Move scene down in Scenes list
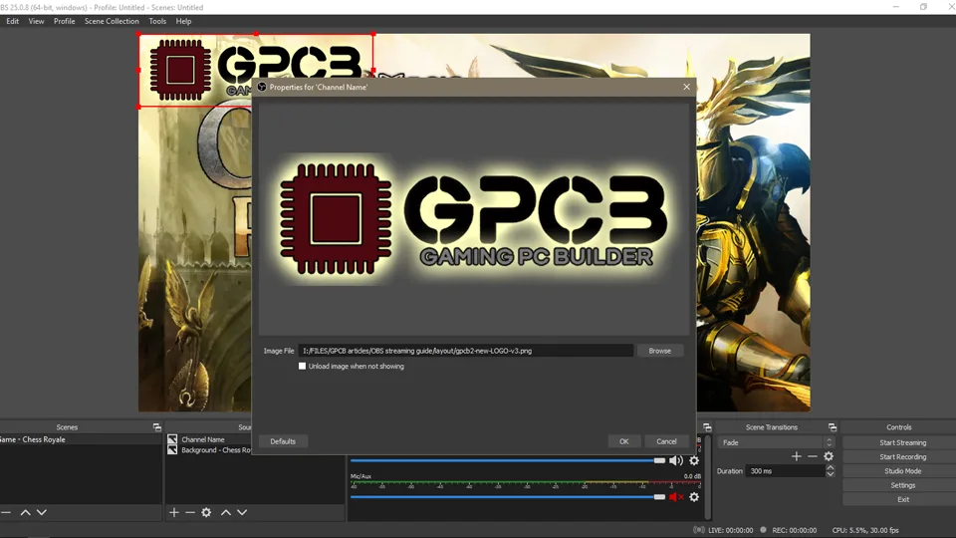 point(42,512)
